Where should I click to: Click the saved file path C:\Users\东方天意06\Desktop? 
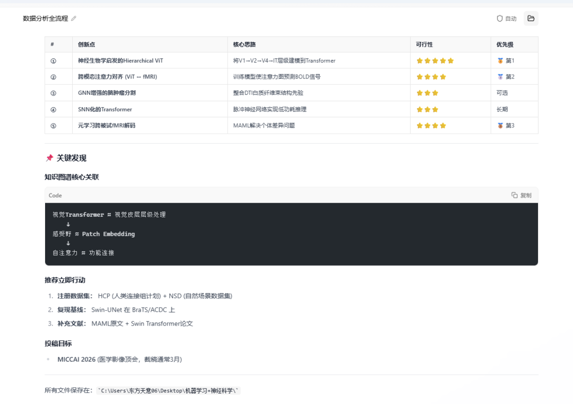(168, 391)
